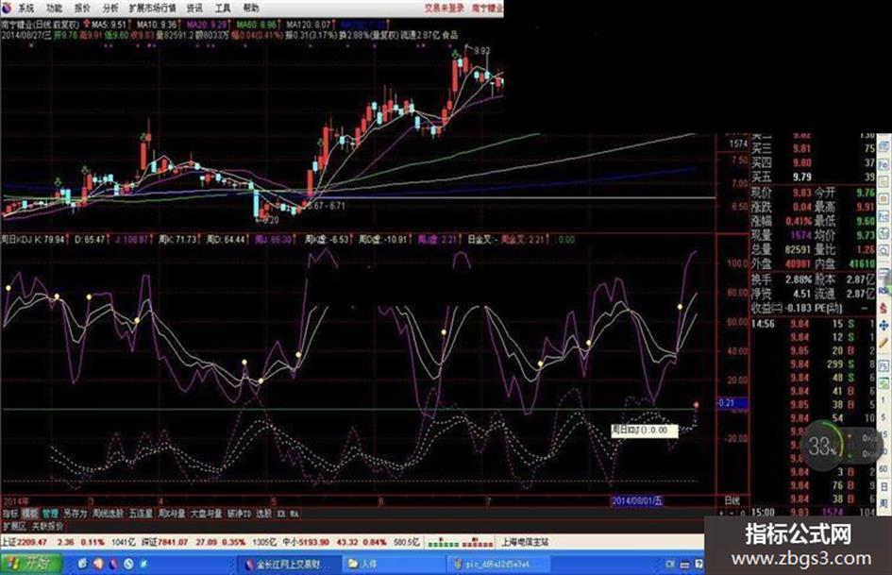This screenshot has width=892, height=575.
Task: Open the 扩展市场行情 menu
Action: coord(153,8)
